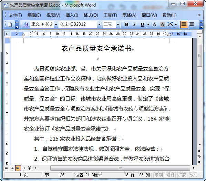Jump to next page via double-down arrows
The image size is (206, 181).
tap(199, 162)
